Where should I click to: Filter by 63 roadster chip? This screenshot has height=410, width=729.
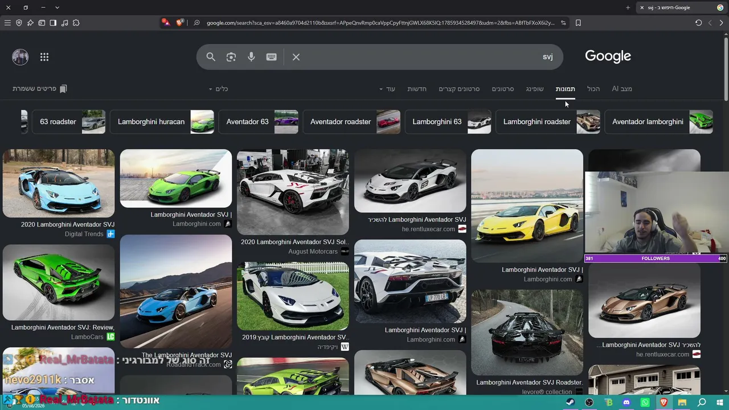click(69, 122)
